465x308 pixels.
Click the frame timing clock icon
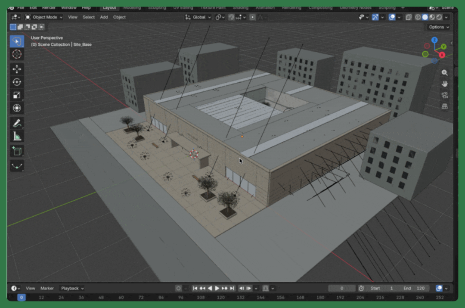(x=361, y=289)
